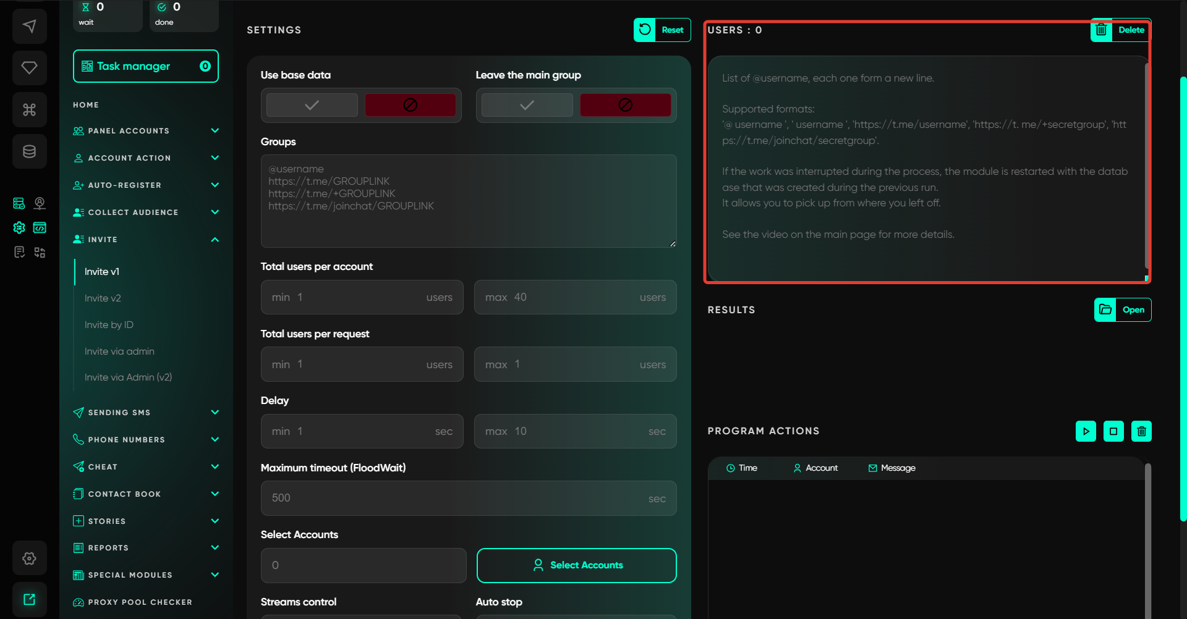Disable Use base data with red option
Viewport: 1187px width, 619px height.
click(410, 105)
